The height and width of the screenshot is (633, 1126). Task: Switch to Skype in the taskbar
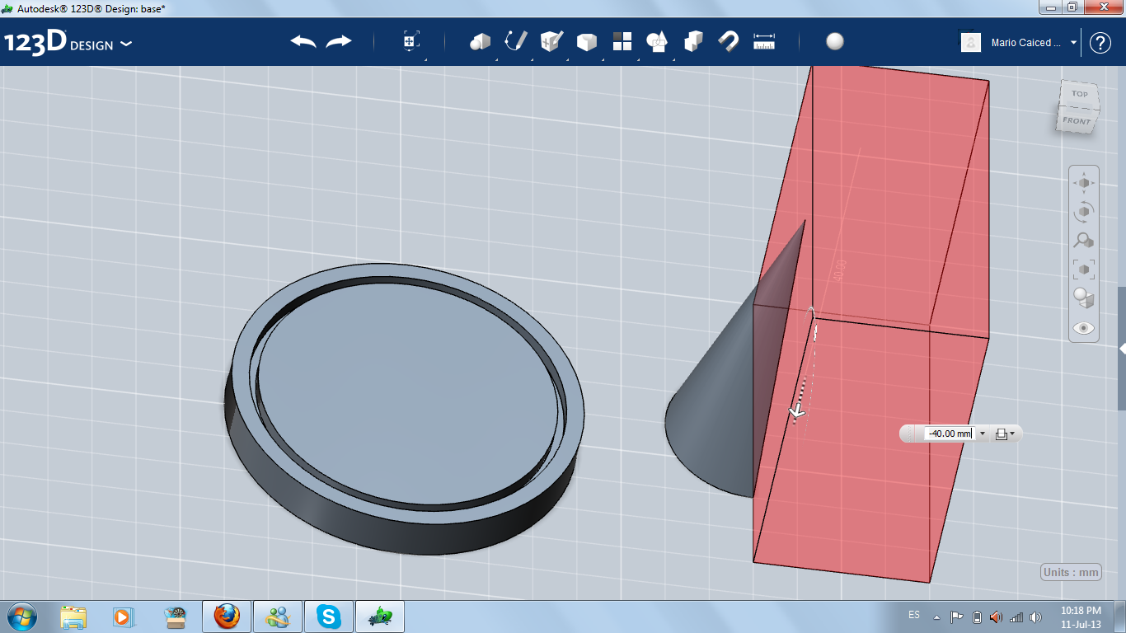point(329,617)
